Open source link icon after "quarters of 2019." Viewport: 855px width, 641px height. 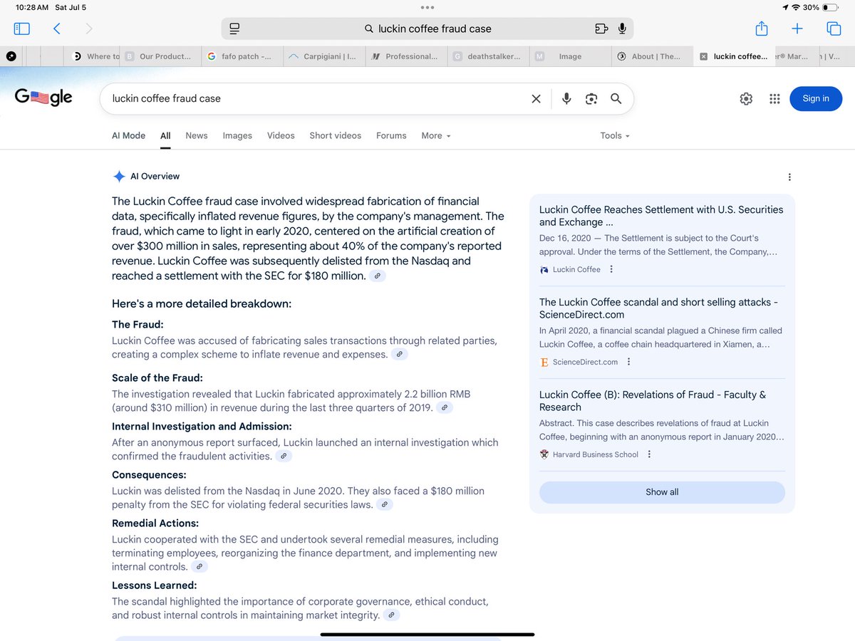click(445, 408)
